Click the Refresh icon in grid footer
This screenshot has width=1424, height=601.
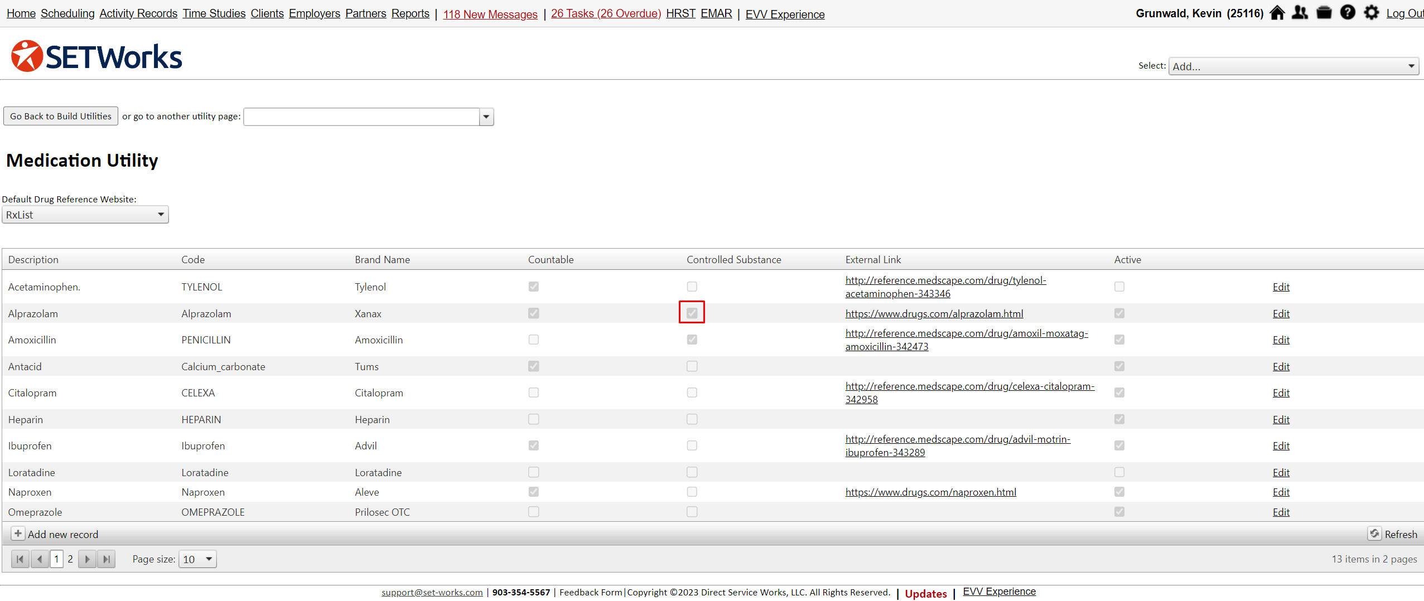[x=1374, y=534]
